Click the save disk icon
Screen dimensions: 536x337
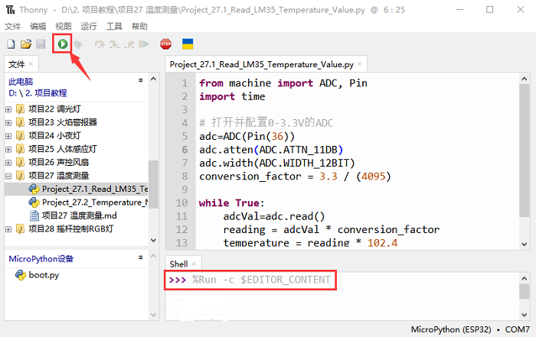[x=40, y=44]
